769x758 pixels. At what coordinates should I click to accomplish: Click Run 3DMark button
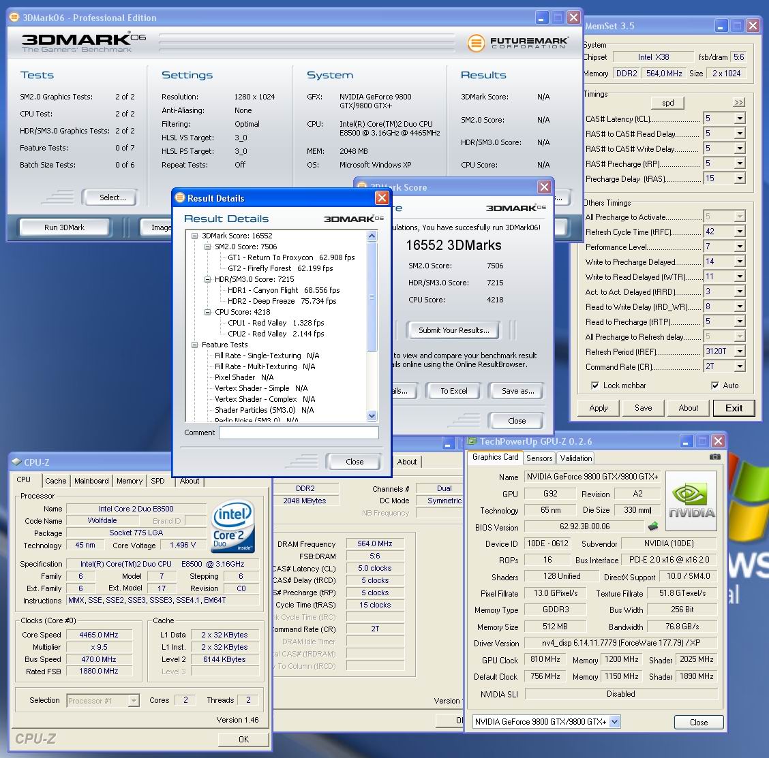coord(64,227)
